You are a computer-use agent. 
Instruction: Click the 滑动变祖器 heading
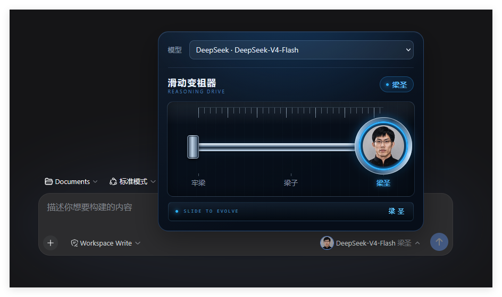(192, 83)
